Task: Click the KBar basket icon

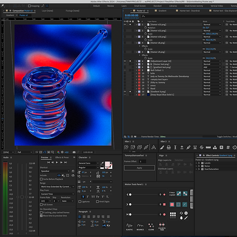Action: coord(169,147)
